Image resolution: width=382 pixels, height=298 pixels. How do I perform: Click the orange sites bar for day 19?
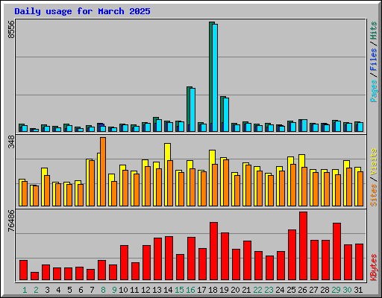tap(226, 183)
